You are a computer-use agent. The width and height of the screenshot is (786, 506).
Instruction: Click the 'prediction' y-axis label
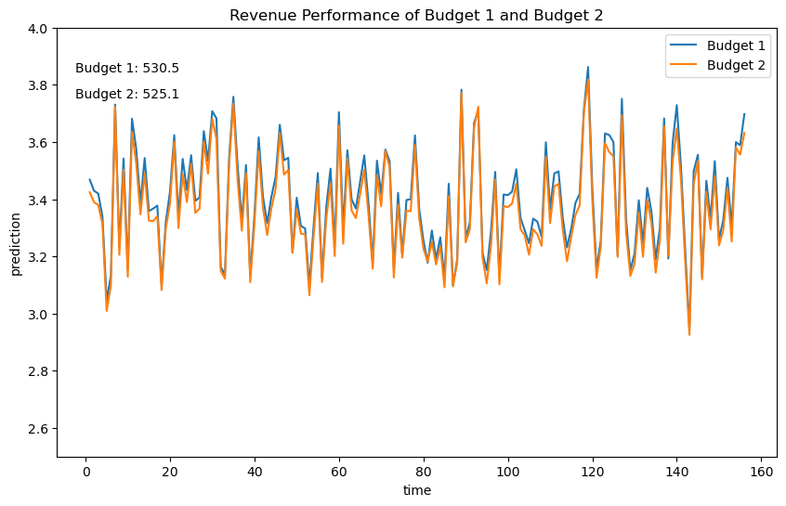click(15, 243)
